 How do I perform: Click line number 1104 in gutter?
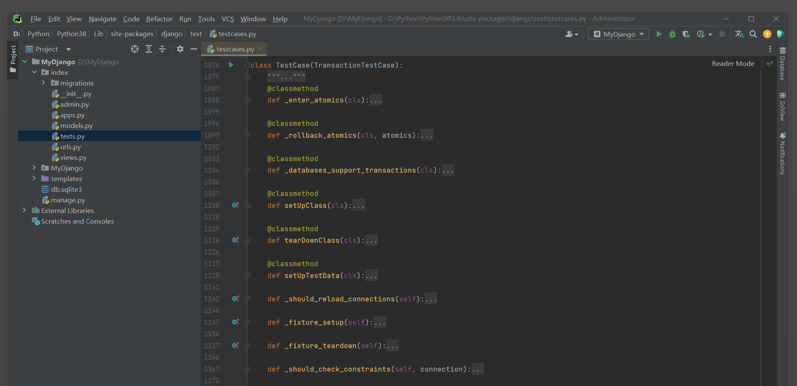click(x=212, y=170)
